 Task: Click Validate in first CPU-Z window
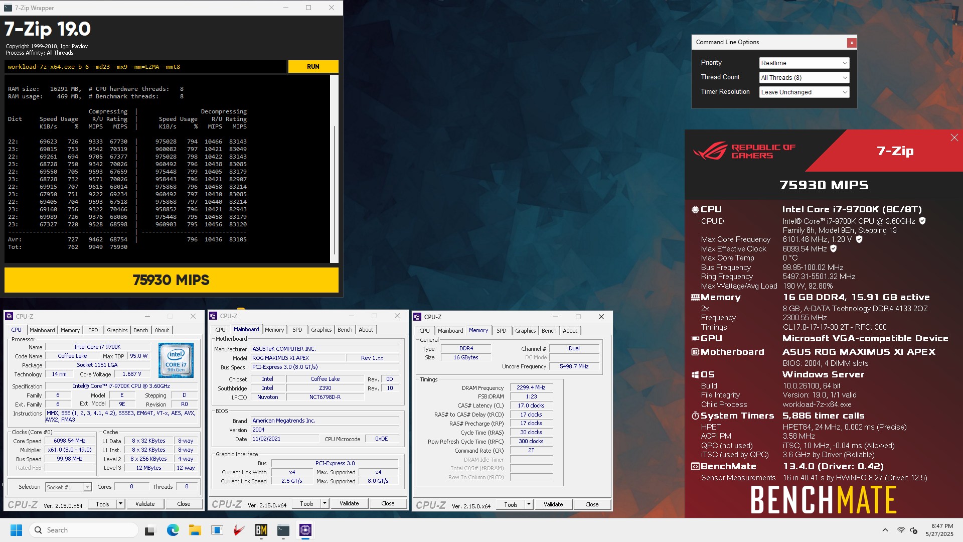click(145, 504)
